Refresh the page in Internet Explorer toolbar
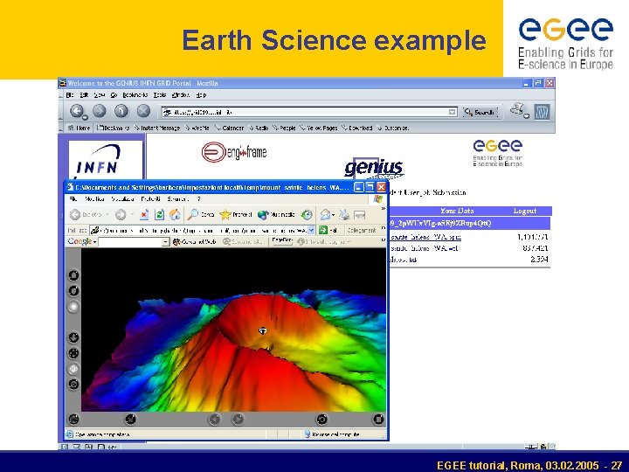The height and width of the screenshot is (472, 629). pyautogui.click(x=159, y=215)
